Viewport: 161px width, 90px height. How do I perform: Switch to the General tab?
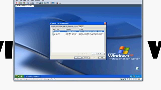tap(53, 26)
